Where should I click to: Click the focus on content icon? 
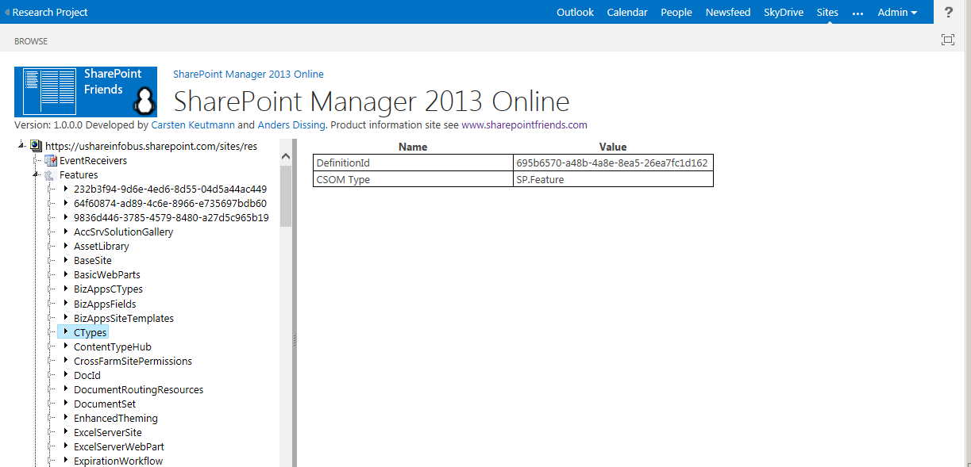click(x=947, y=40)
